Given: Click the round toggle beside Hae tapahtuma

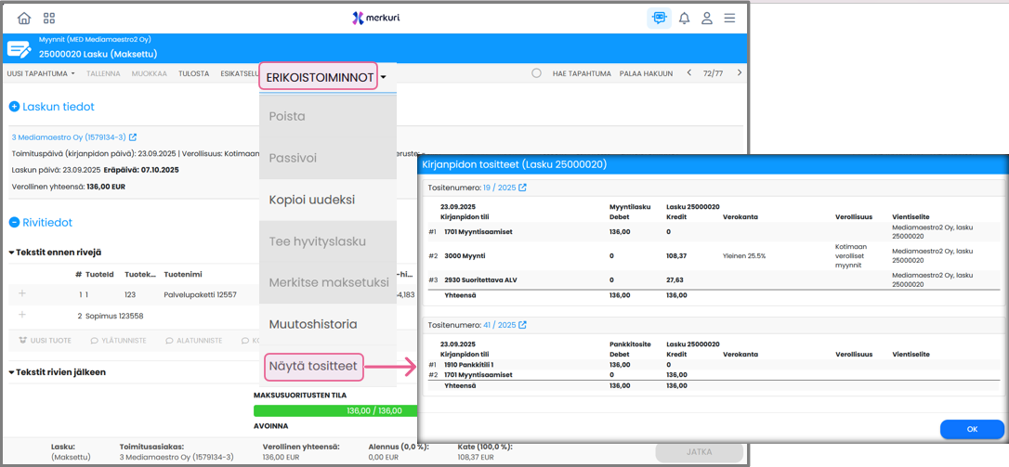Looking at the screenshot, I should click(x=536, y=73).
